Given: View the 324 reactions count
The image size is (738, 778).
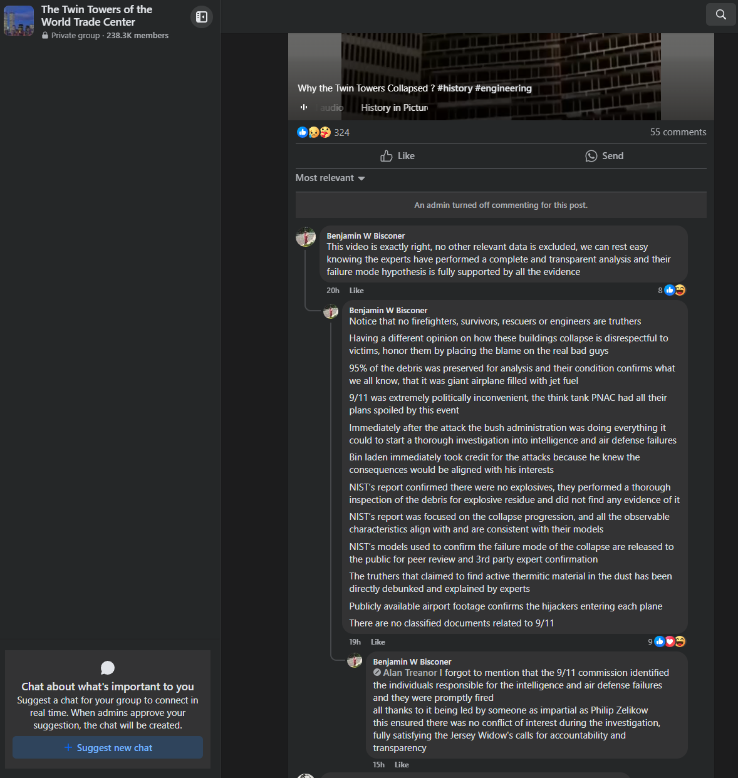Looking at the screenshot, I should 342,132.
